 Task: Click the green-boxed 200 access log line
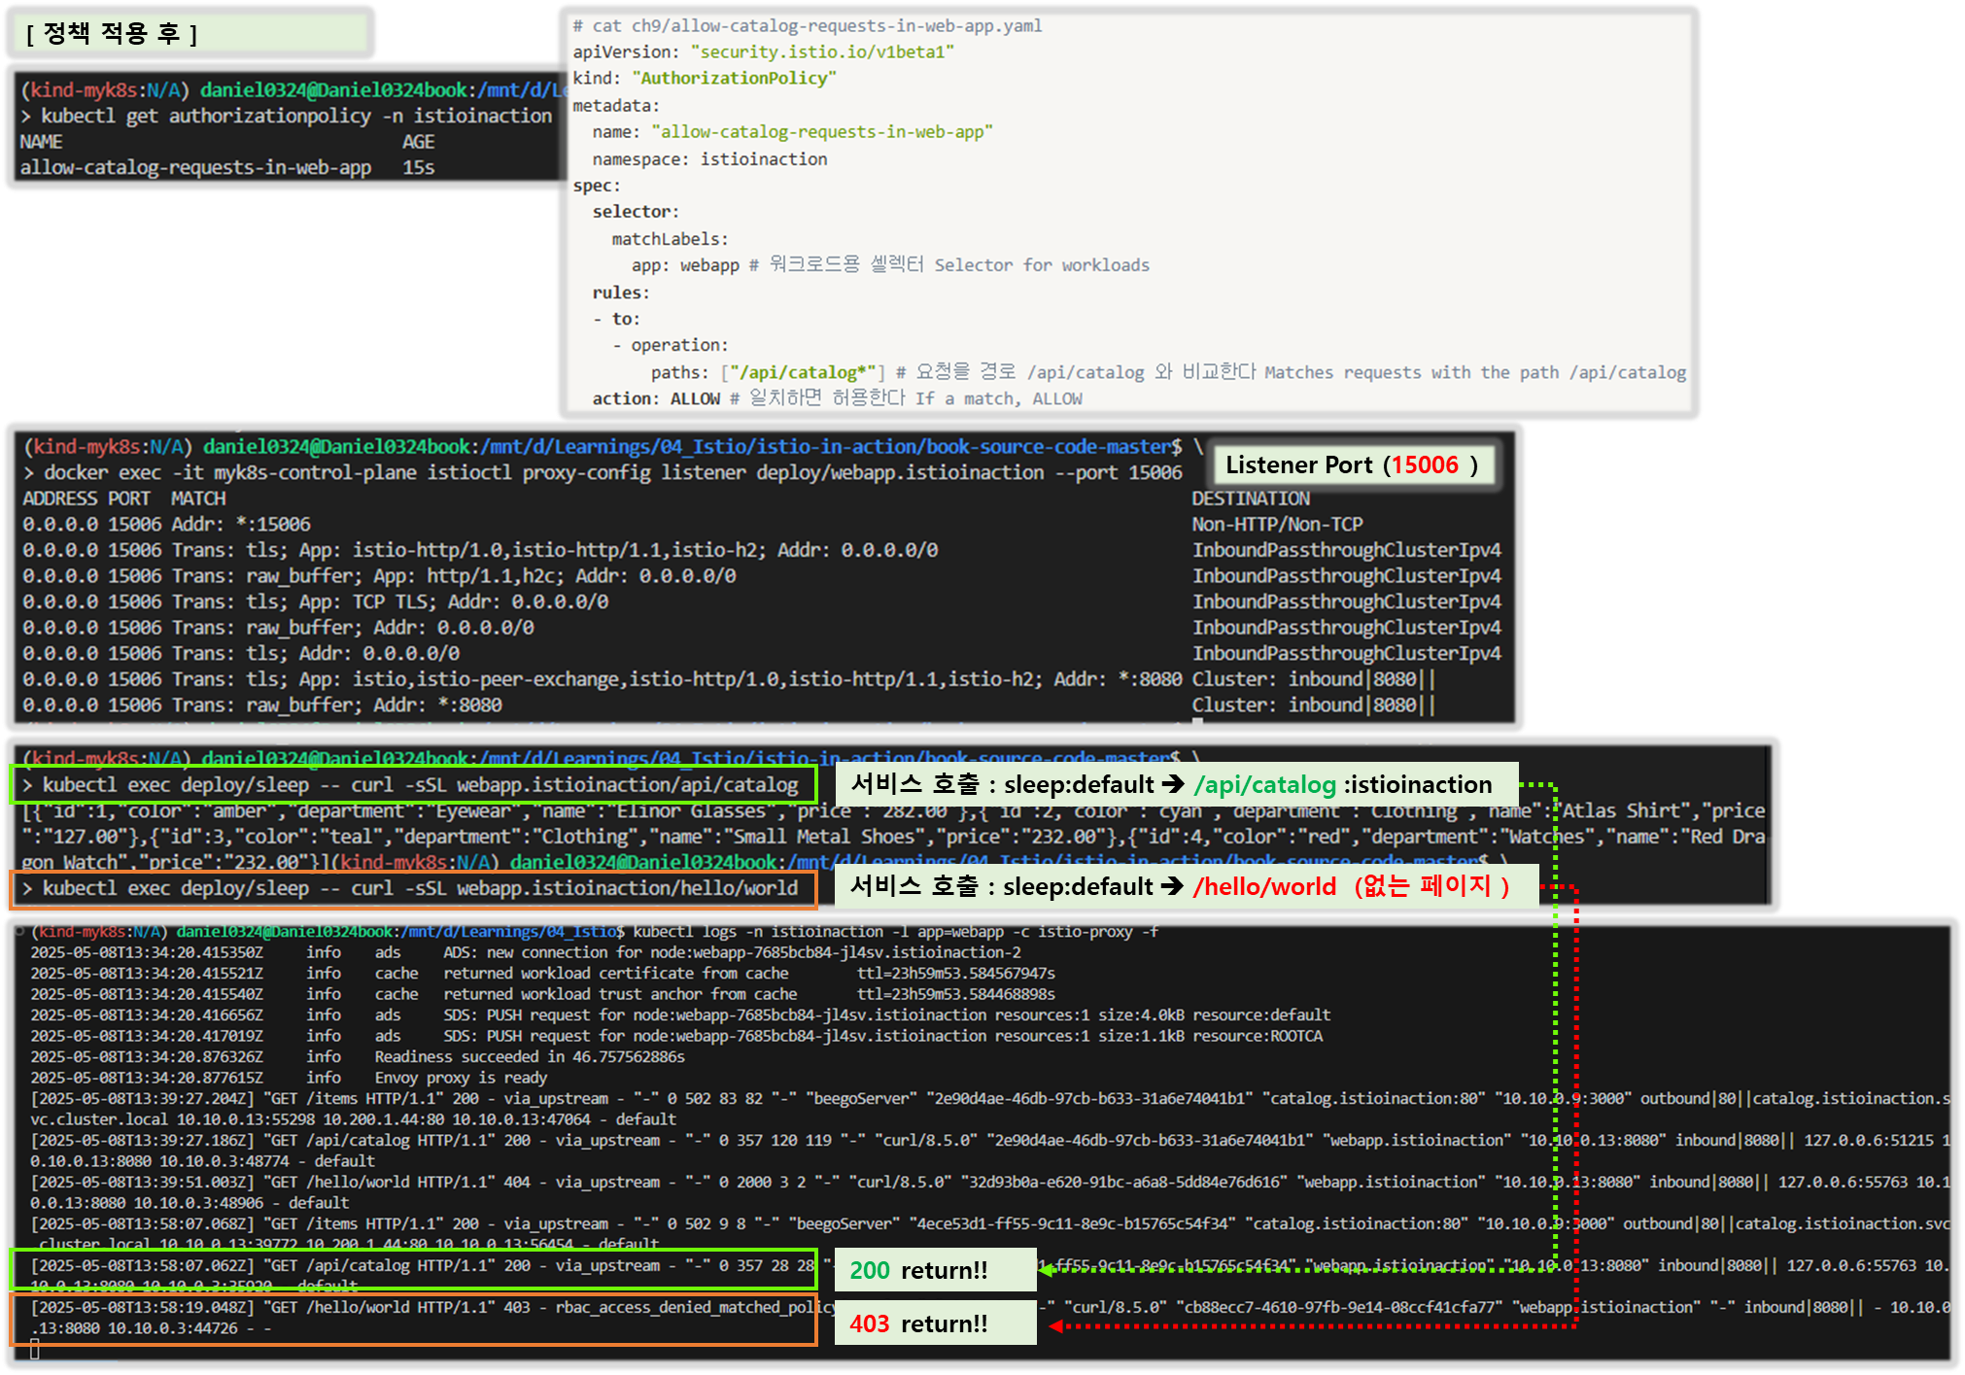click(x=413, y=1267)
